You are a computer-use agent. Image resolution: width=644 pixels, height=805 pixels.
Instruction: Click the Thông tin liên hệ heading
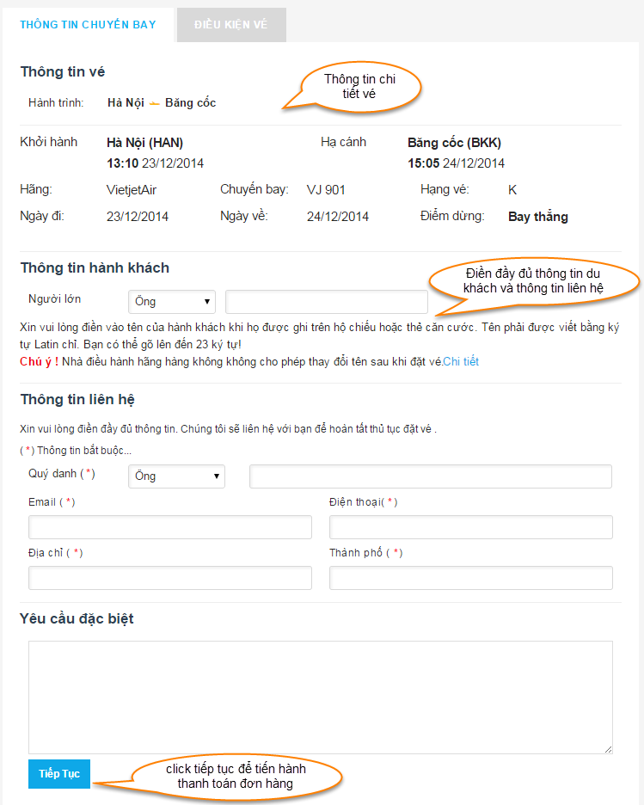(x=77, y=399)
